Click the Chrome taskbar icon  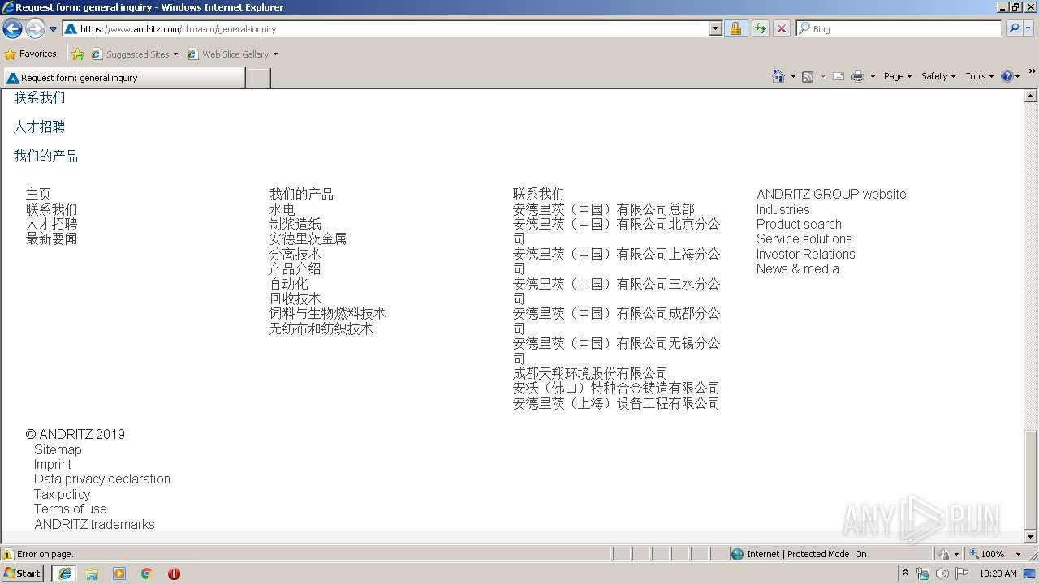click(x=147, y=573)
